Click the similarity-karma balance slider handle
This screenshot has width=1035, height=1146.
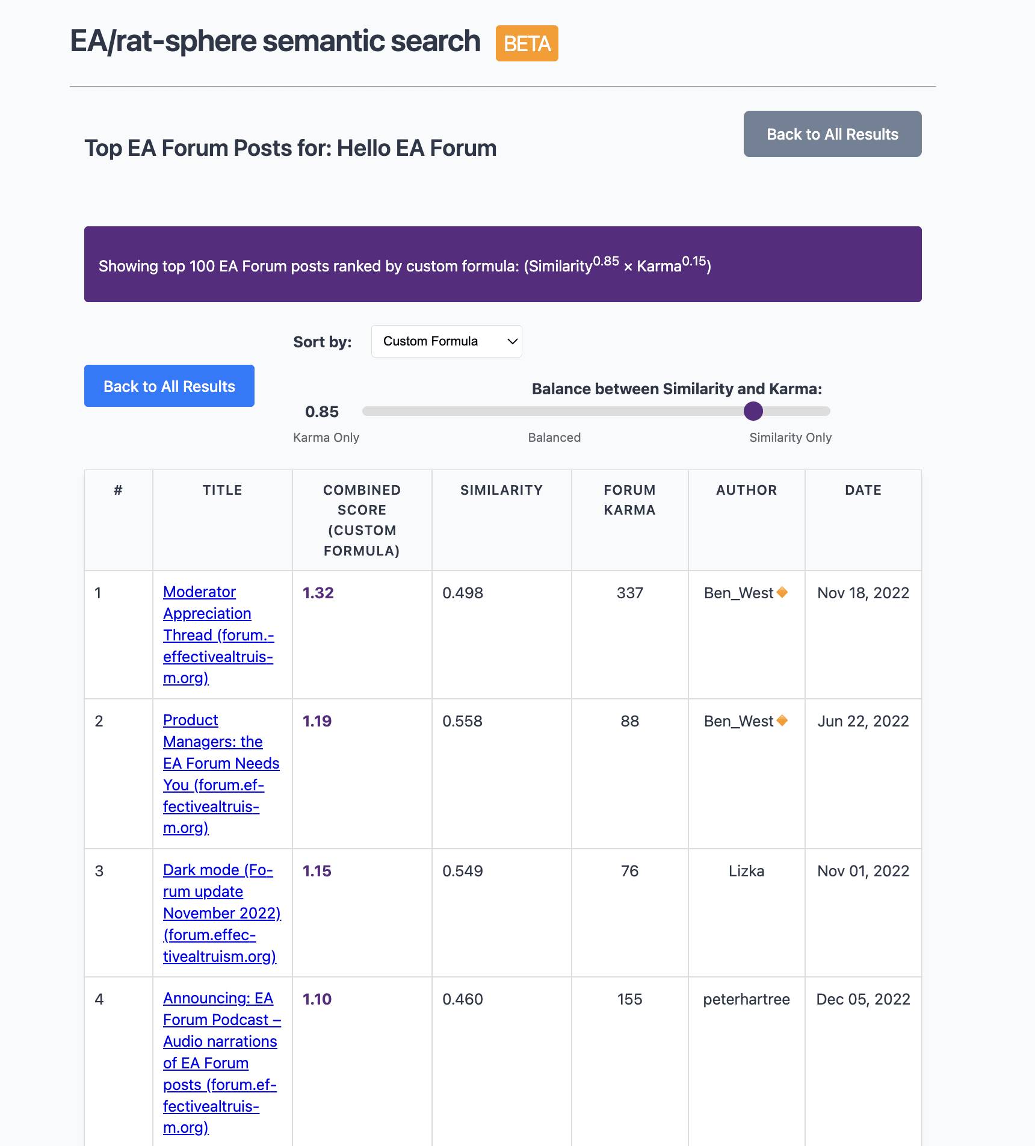753,411
